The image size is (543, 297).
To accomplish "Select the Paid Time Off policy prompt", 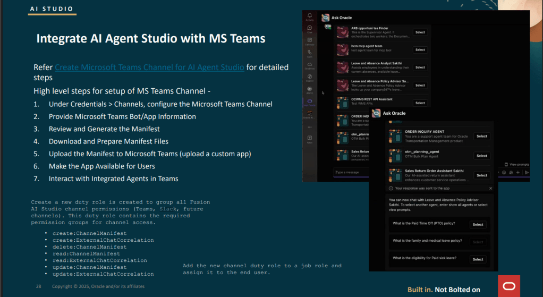I will point(478,225).
